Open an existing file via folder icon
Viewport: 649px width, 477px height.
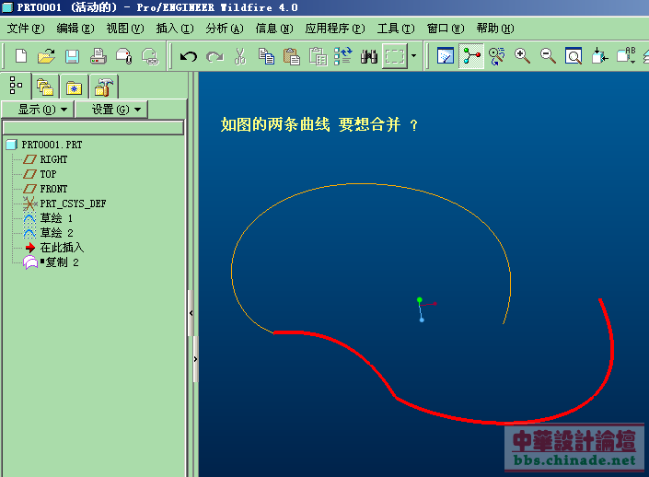pyautogui.click(x=46, y=56)
